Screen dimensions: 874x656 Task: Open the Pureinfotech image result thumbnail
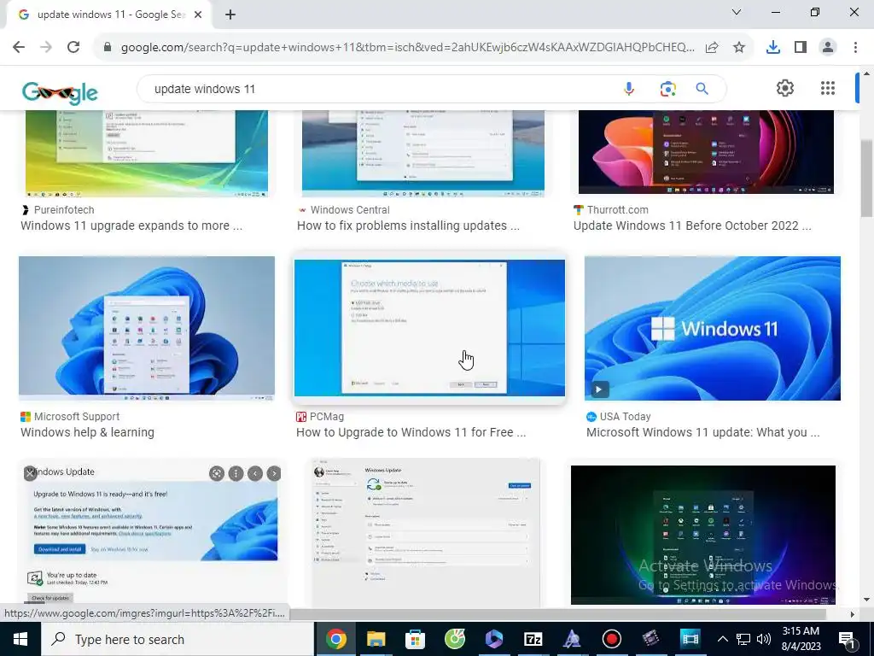(x=147, y=154)
